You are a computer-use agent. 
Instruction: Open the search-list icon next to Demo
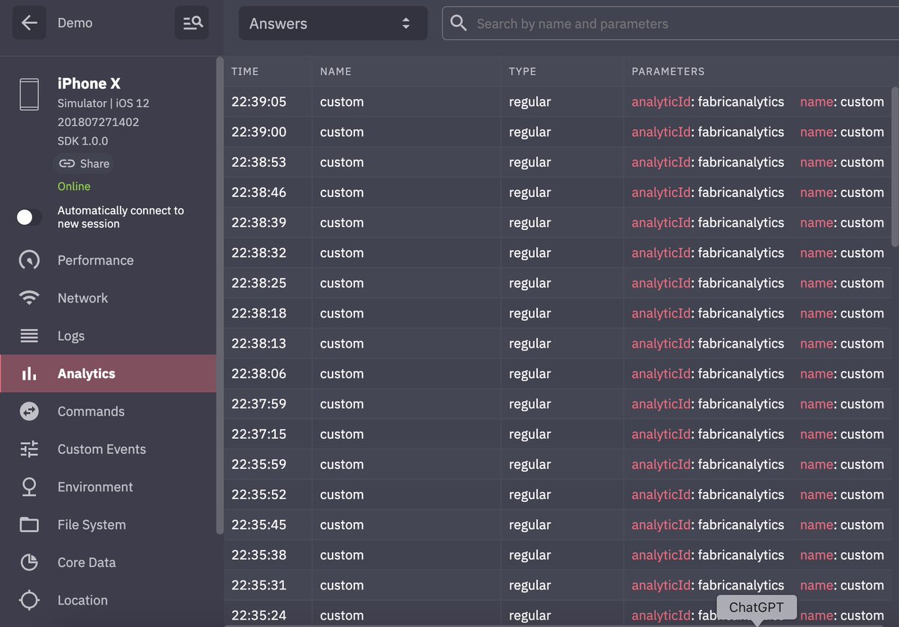pos(192,23)
